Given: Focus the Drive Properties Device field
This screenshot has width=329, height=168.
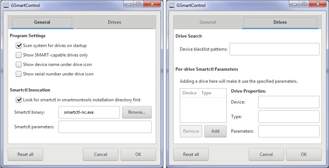Looking at the screenshot, I should click(x=289, y=102).
